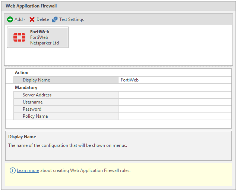Click the Display Name description heading
This screenshot has width=237, height=191.
[x=22, y=137]
